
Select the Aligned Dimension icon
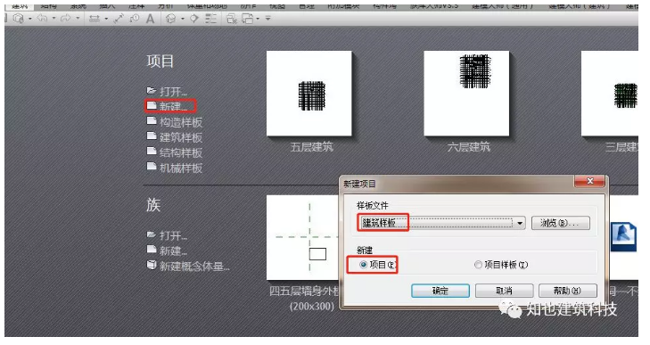pos(119,19)
